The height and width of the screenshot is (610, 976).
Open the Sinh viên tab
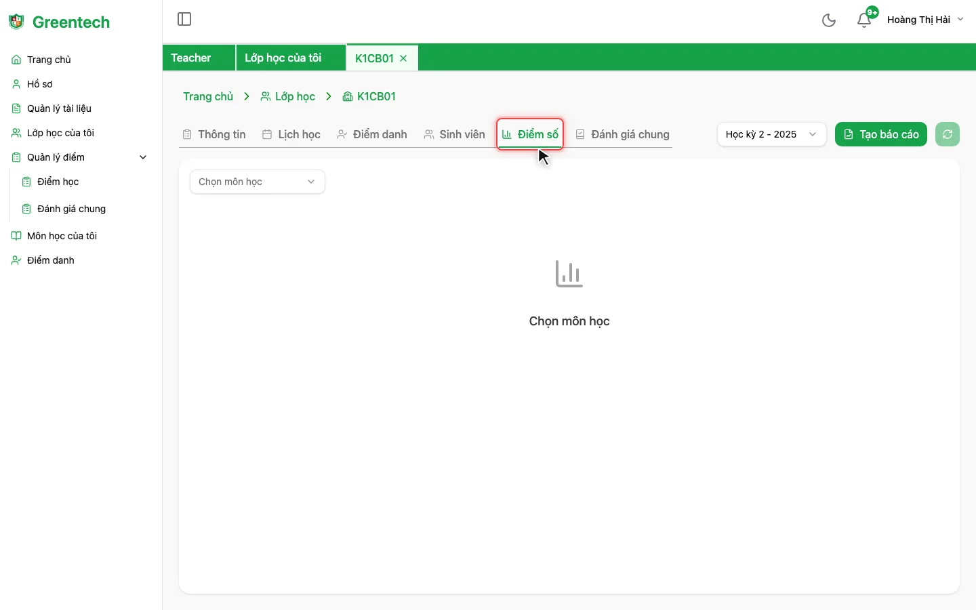click(x=455, y=134)
